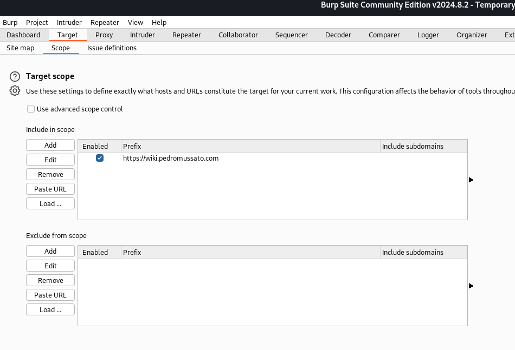Click the Target scope help question-mark icon
This screenshot has height=350, width=515.
click(15, 77)
